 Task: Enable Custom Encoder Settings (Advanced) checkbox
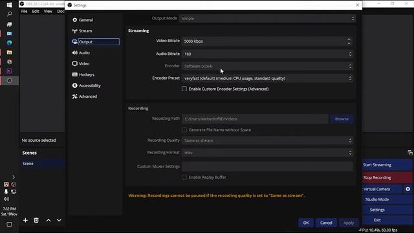pos(184,89)
